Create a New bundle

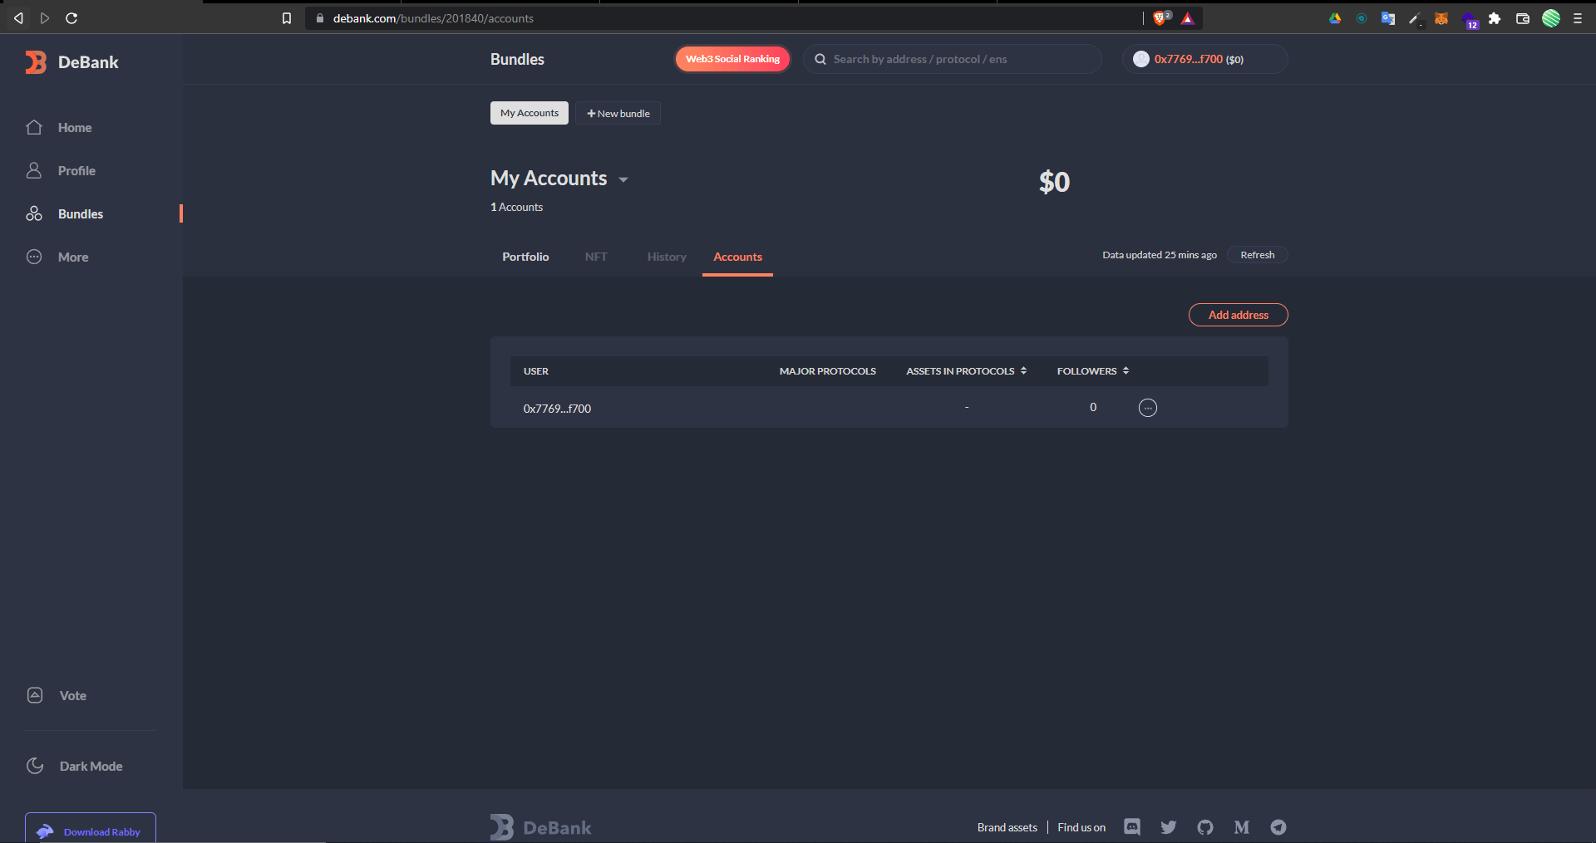tap(618, 114)
